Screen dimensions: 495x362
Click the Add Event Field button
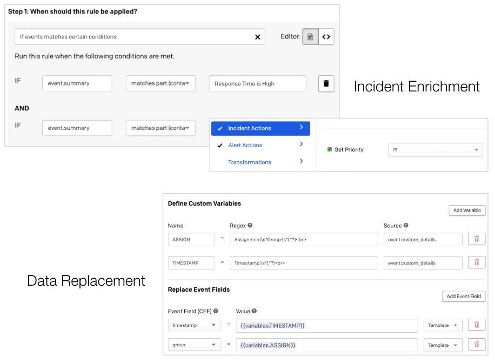click(x=463, y=297)
